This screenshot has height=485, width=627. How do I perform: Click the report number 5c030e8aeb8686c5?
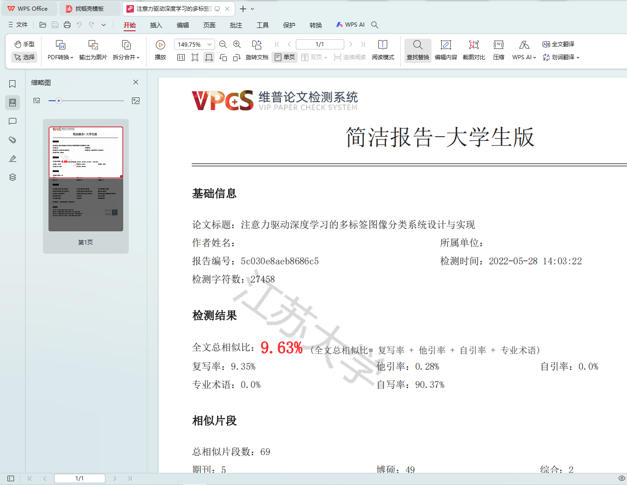(280, 261)
